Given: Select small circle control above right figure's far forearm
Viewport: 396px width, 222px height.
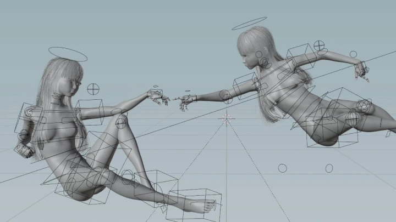Looking at the screenshot, I should (x=353, y=54).
